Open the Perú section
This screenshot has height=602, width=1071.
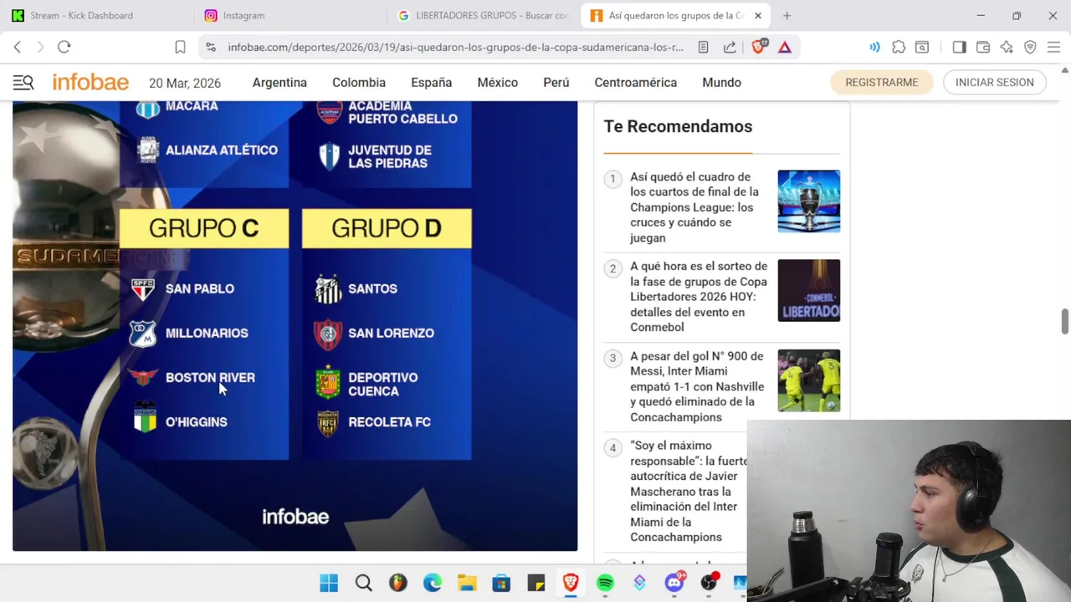coord(556,82)
